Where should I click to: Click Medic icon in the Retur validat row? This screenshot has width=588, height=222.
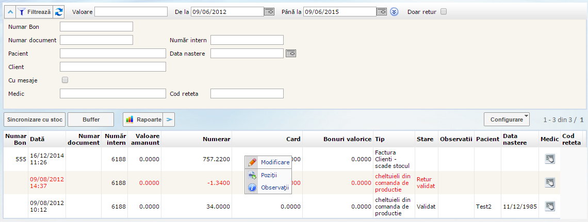click(x=550, y=182)
